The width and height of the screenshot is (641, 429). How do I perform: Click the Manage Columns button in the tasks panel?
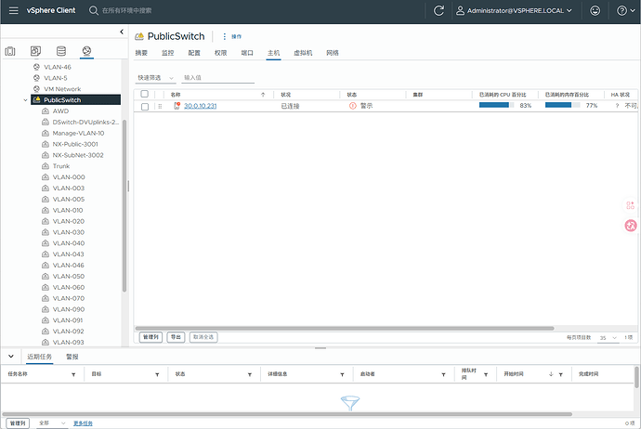(18, 423)
